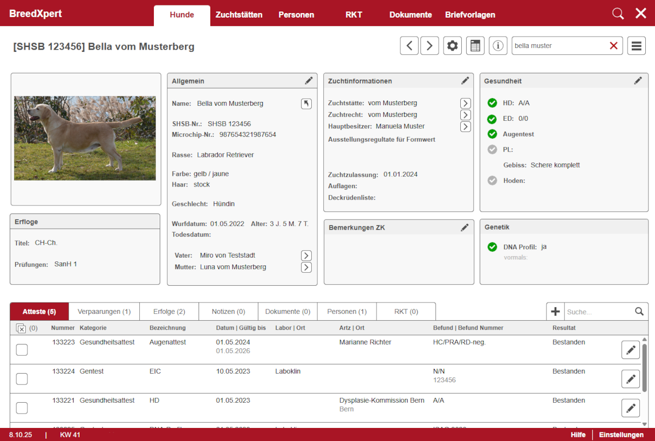Go to father Miro von Teststadt arrow
The height and width of the screenshot is (441, 655).
(x=306, y=256)
